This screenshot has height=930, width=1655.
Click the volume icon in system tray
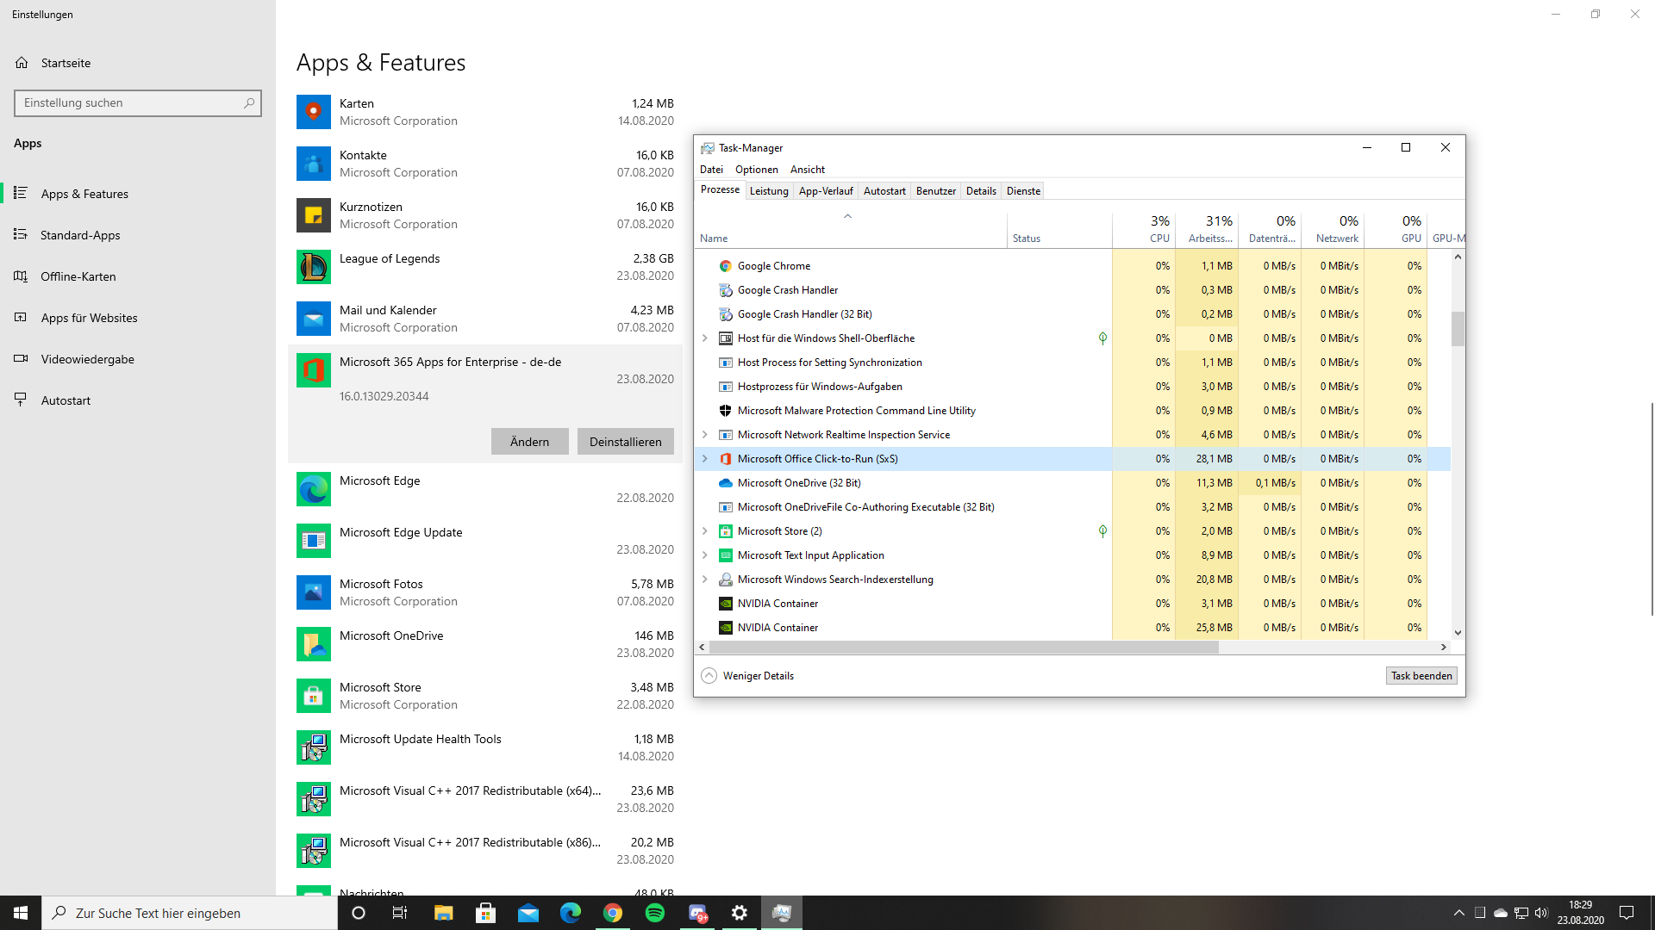pos(1541,913)
